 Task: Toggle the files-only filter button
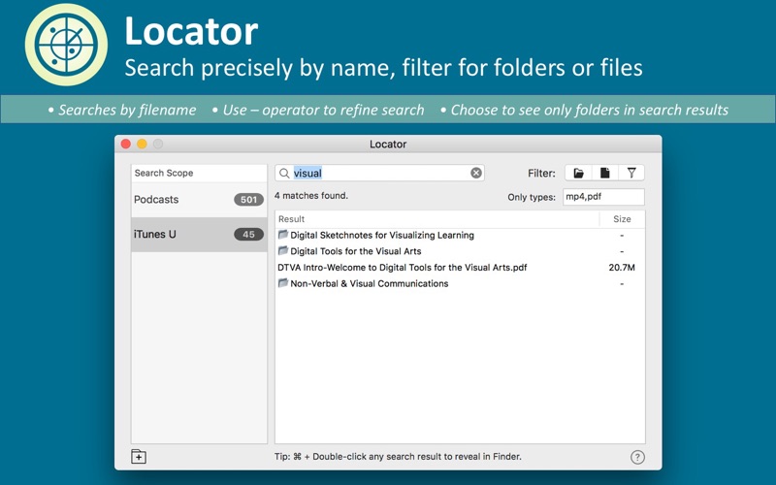[604, 173]
